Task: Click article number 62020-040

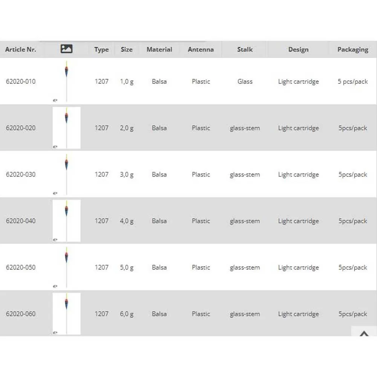Action: (x=21, y=221)
